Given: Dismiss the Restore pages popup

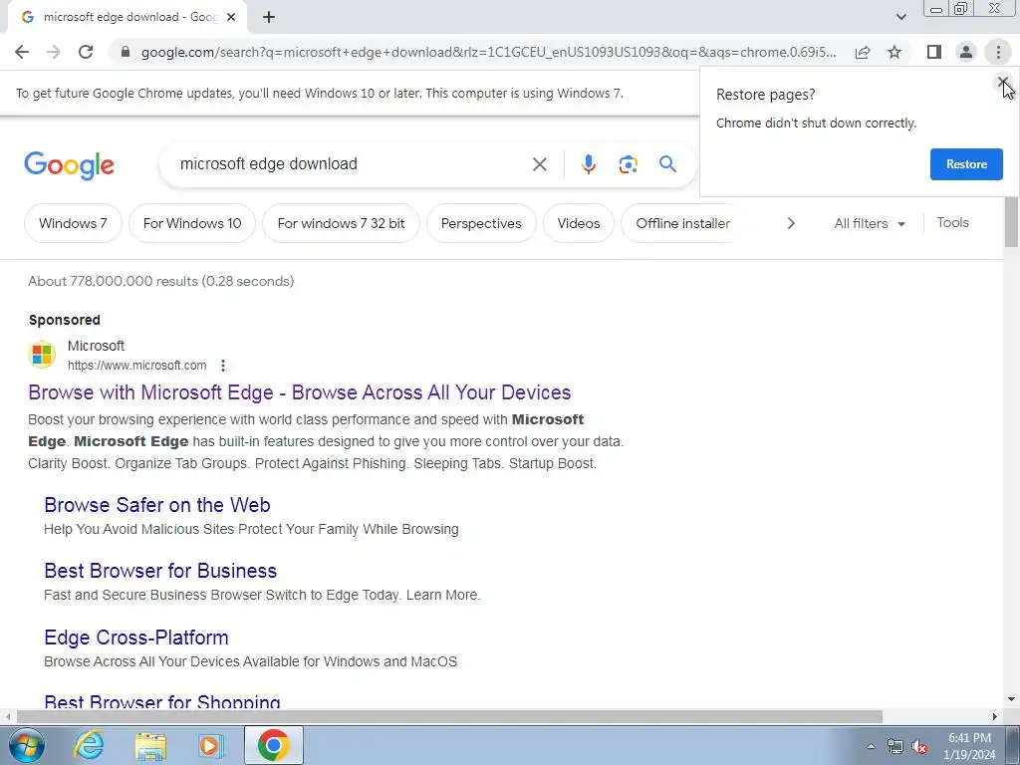Looking at the screenshot, I should coord(1002,82).
